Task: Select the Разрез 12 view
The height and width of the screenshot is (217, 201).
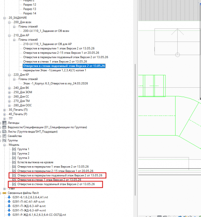Action: [x=30, y=5]
